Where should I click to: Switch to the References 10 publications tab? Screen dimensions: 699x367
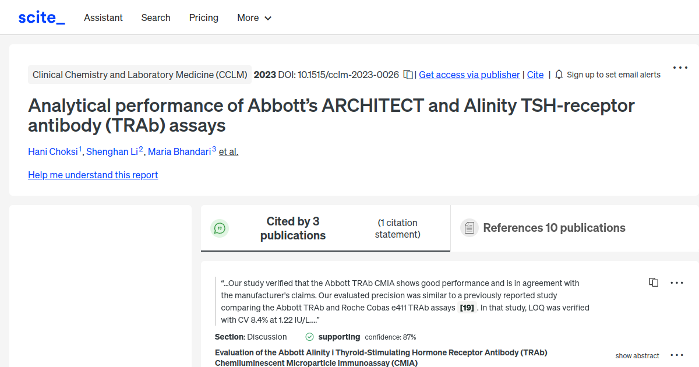(554, 227)
